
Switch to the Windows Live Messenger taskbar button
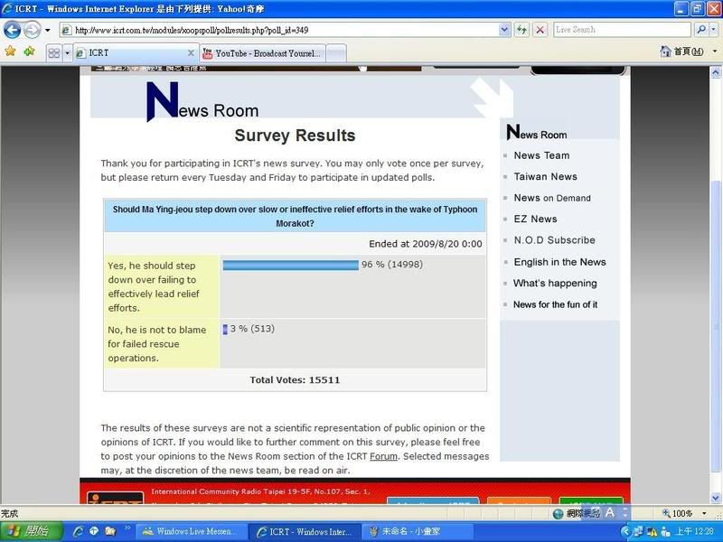point(192,531)
